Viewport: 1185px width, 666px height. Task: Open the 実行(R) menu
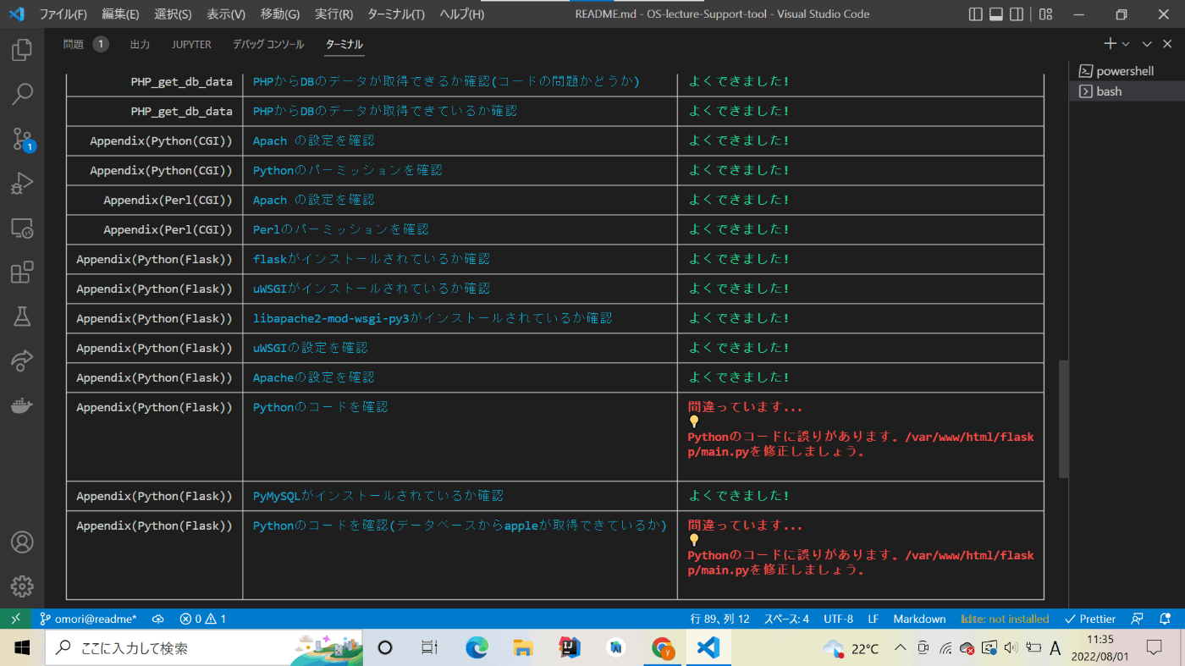point(333,14)
